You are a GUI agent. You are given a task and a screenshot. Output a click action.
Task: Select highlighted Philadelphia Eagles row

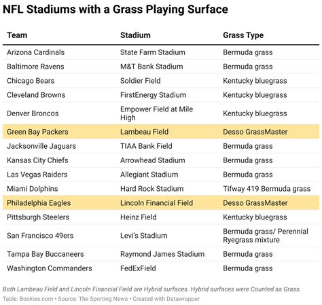[161, 203]
